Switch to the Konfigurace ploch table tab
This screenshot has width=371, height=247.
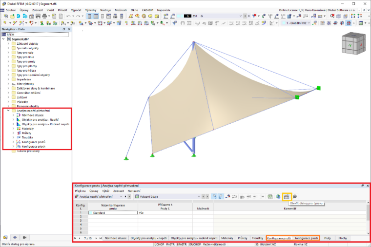306,238
